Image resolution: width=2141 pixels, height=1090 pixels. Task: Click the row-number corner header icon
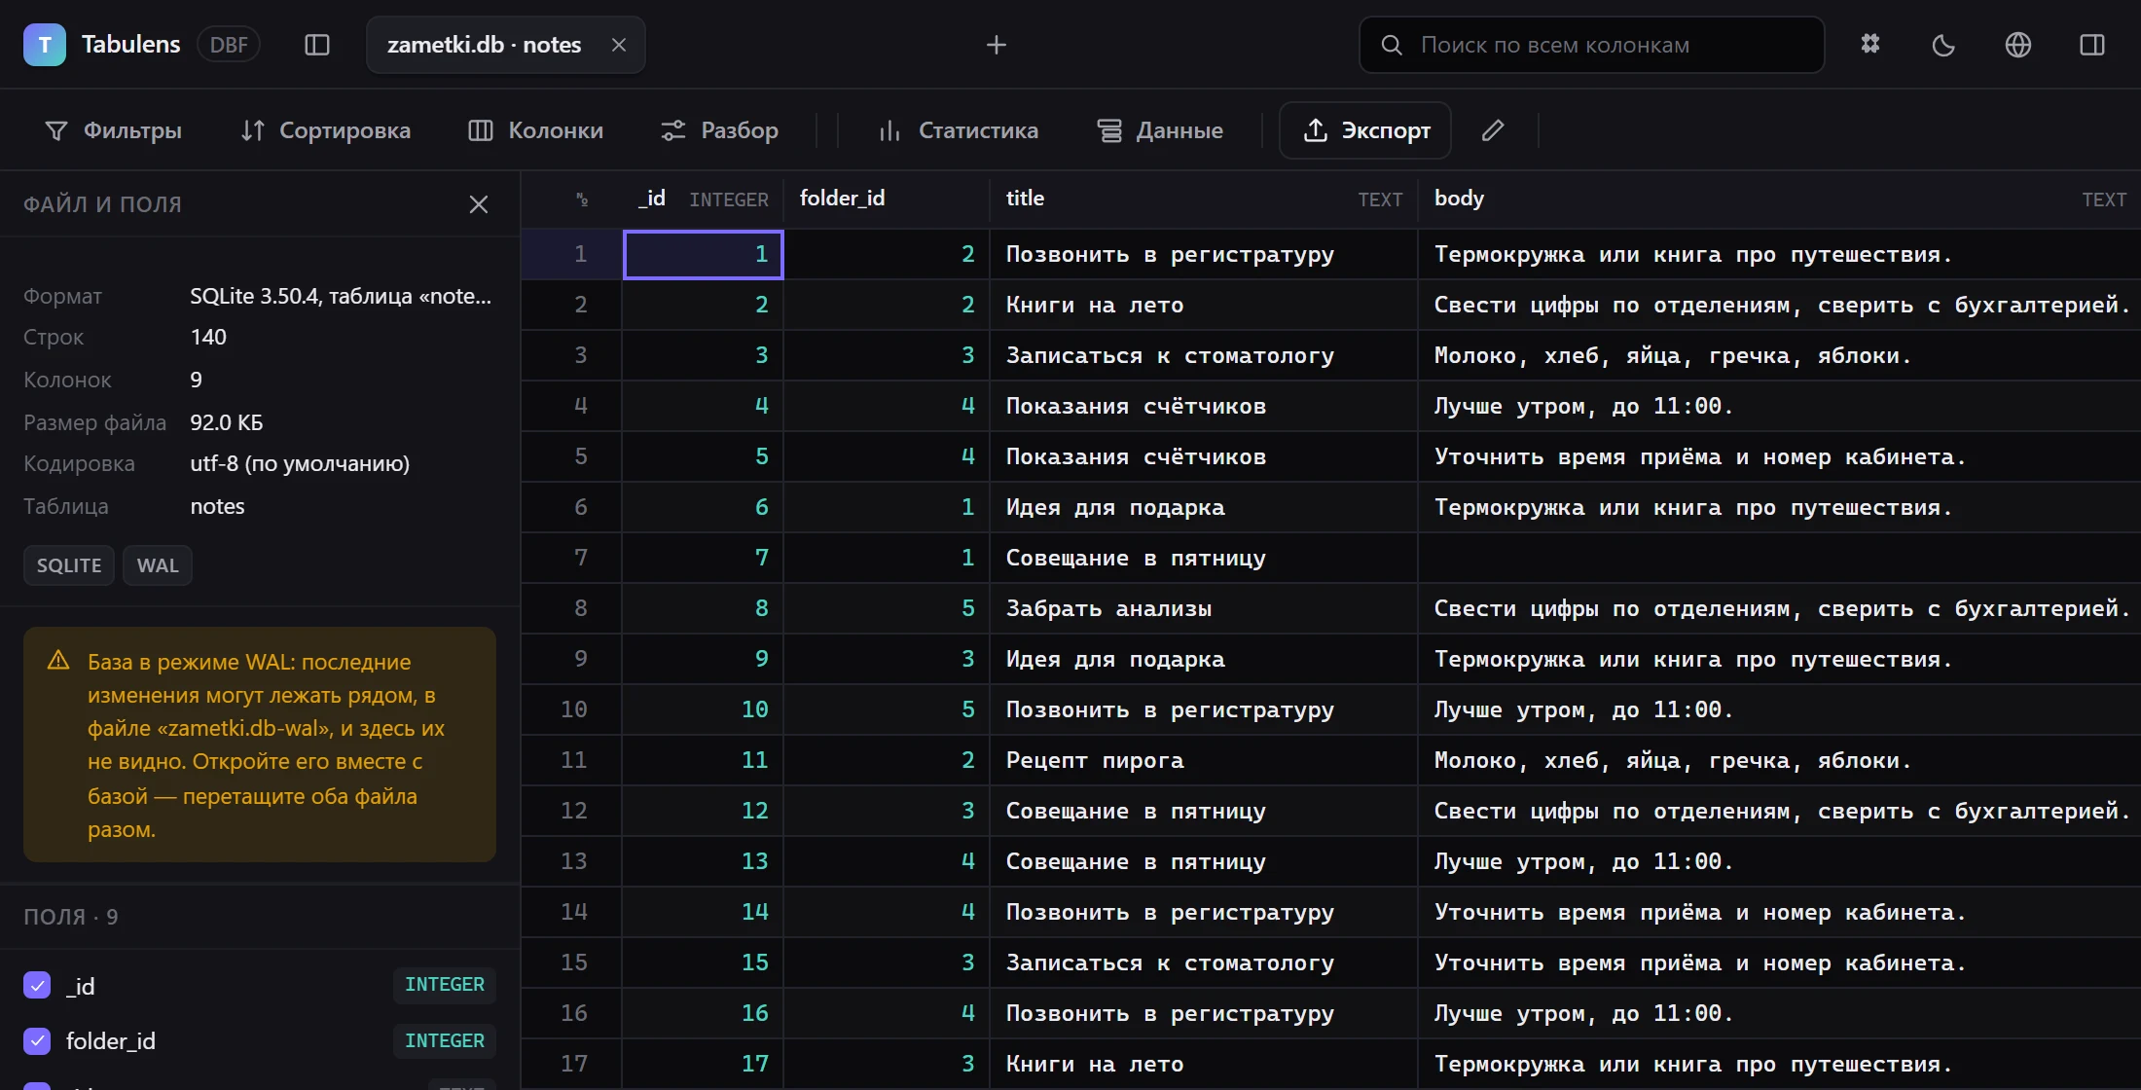(582, 200)
